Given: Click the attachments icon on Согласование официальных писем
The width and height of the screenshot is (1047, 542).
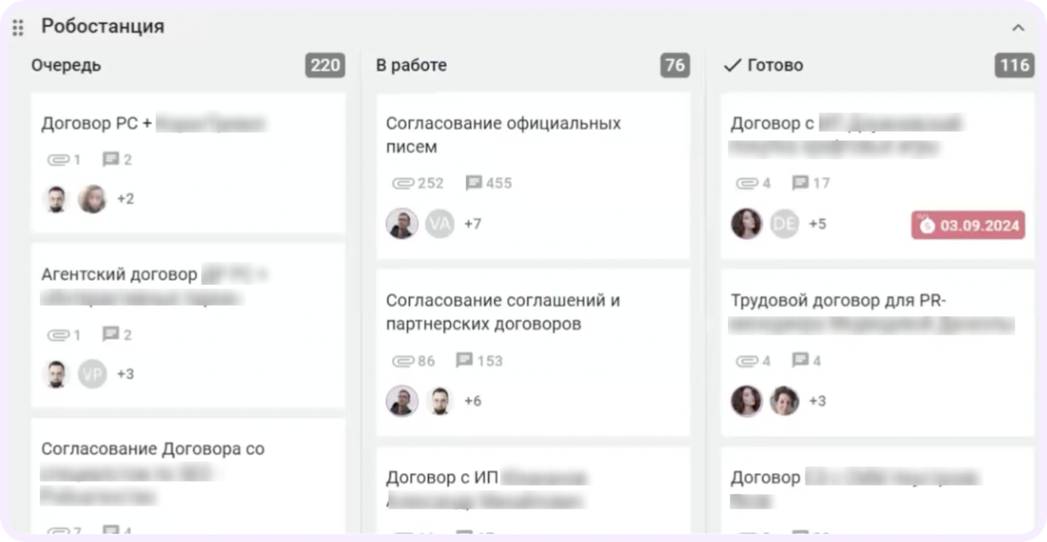Looking at the screenshot, I should coord(403,183).
